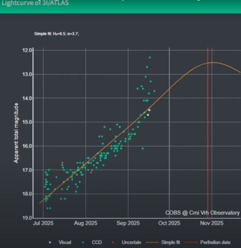Toggle the CCD legend entry

[x=92, y=242]
